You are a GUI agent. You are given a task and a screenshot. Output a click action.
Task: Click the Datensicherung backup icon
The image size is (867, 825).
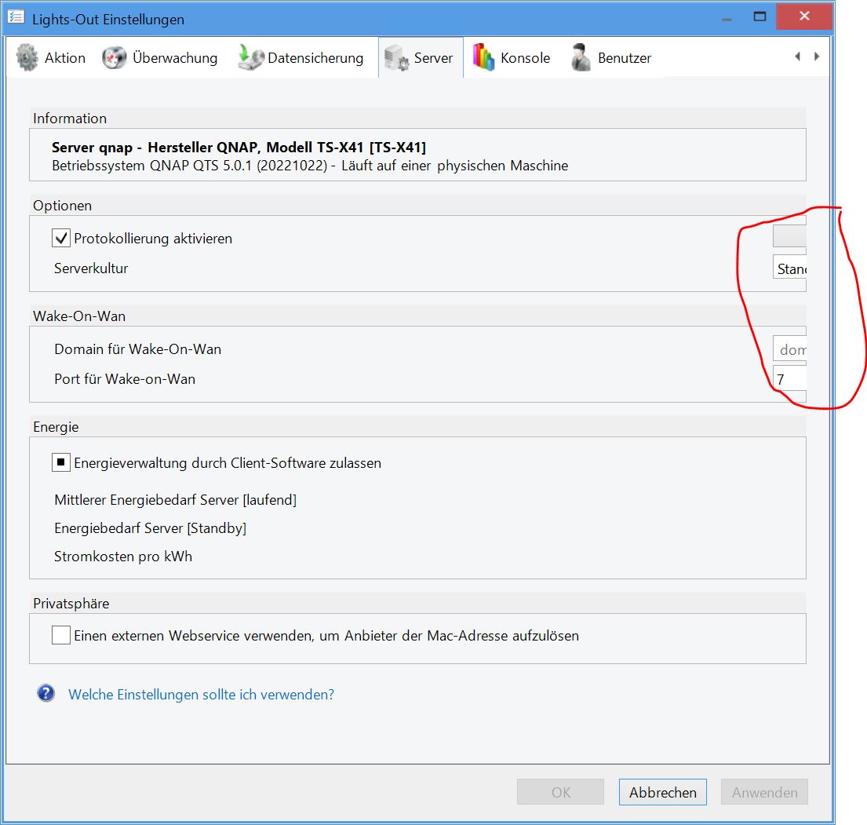[x=250, y=58]
